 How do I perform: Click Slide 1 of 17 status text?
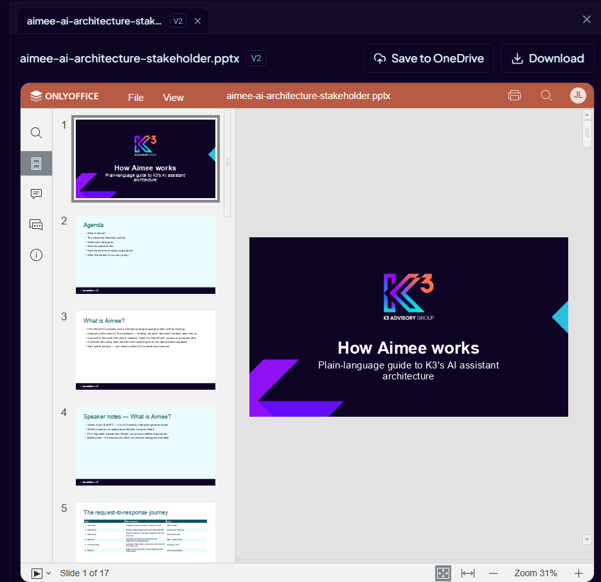[84, 573]
